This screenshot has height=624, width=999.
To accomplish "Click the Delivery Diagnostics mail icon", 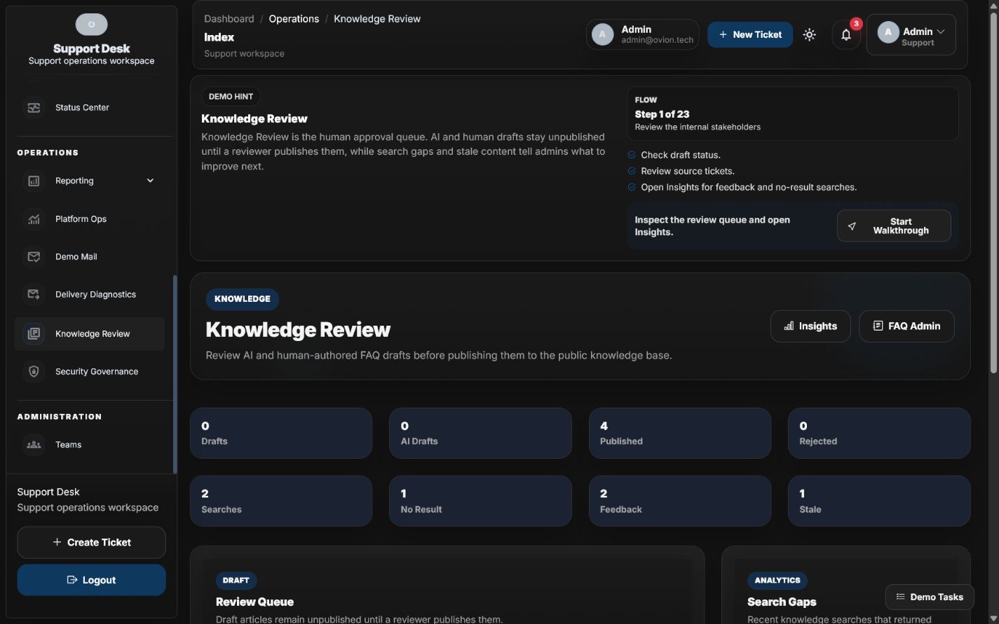I will point(34,295).
